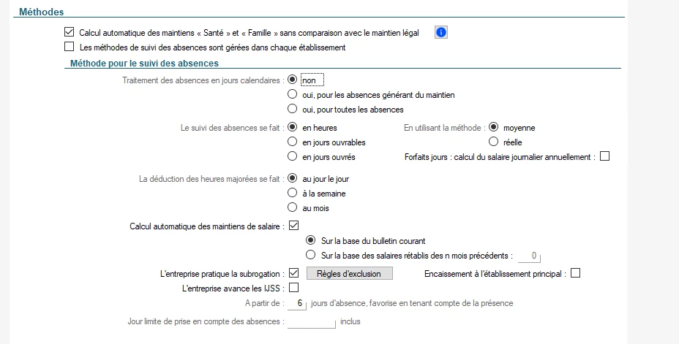The height and width of the screenshot is (344, 679).
Task: Pick 'en jours ouvrés' tracking option
Action: point(293,156)
